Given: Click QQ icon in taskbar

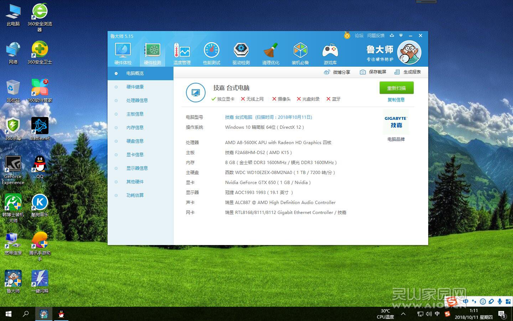Looking at the screenshot, I should [61, 314].
